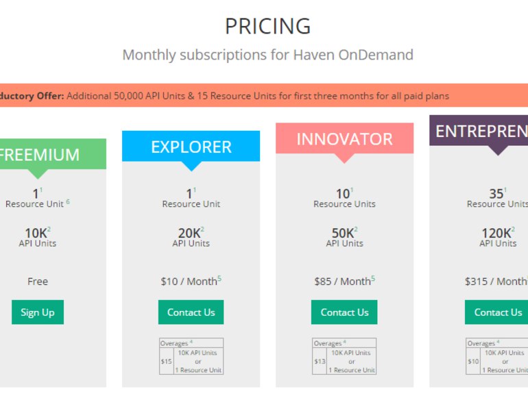Open footnote 1 beside 10 Resource Units
Screen dimensions: 528x396
pyautogui.click(x=352, y=190)
